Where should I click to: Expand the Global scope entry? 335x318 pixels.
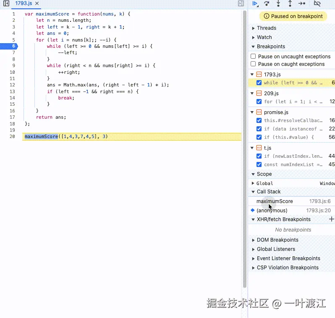253,183
